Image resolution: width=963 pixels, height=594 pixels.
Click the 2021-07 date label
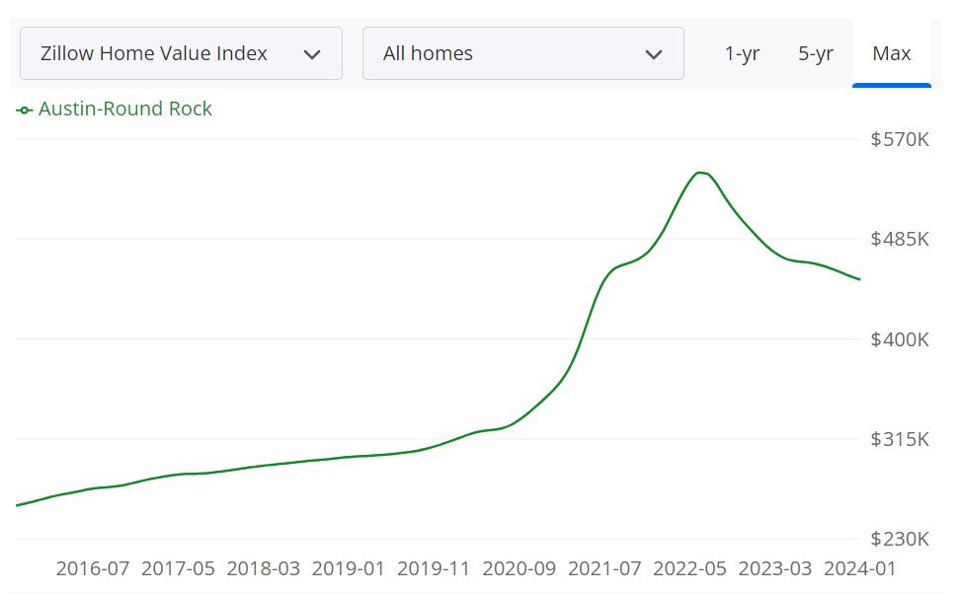click(604, 569)
